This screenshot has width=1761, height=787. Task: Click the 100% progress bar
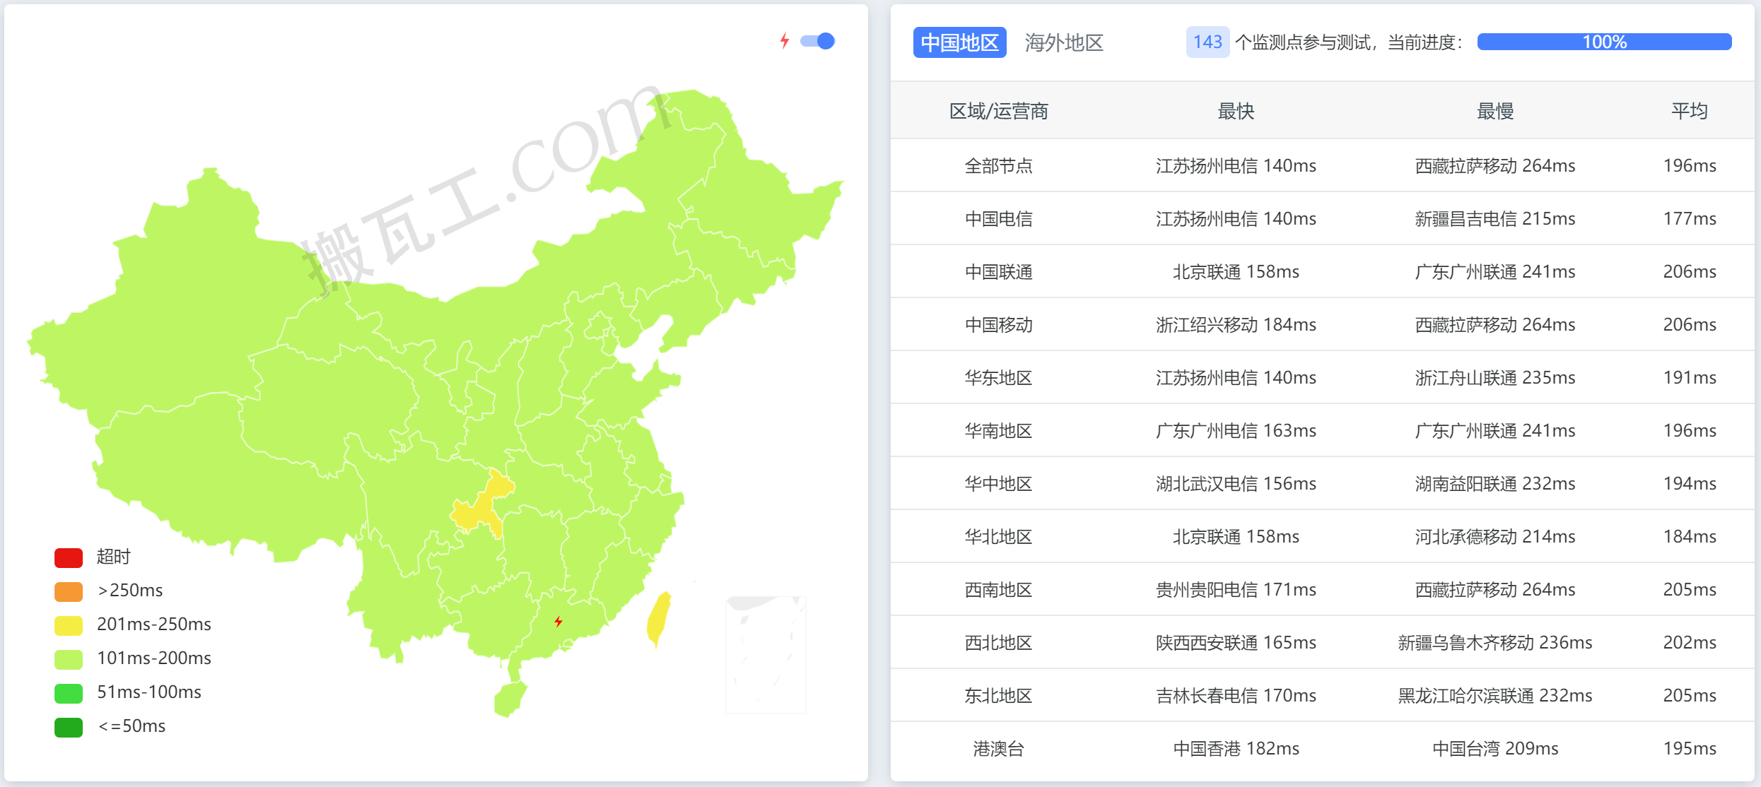1603,42
